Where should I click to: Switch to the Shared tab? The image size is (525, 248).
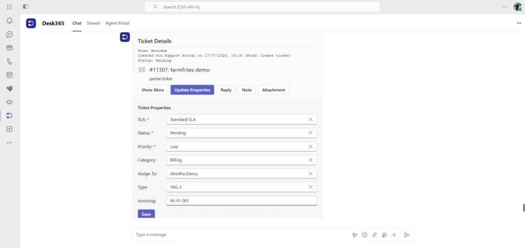pyautogui.click(x=93, y=23)
